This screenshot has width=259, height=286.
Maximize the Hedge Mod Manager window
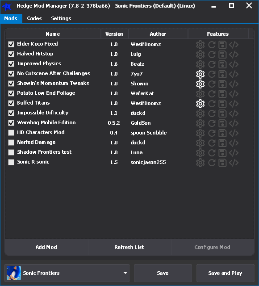coord(231,6)
